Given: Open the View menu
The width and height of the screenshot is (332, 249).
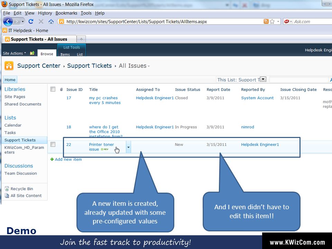Looking at the screenshot, I should click(29, 13).
